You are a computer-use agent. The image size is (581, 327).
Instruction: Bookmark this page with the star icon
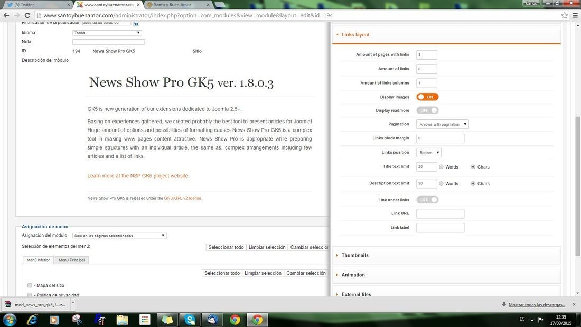pos(564,15)
